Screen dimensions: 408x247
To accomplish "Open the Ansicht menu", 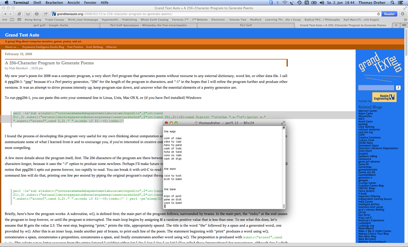I will [73, 3].
